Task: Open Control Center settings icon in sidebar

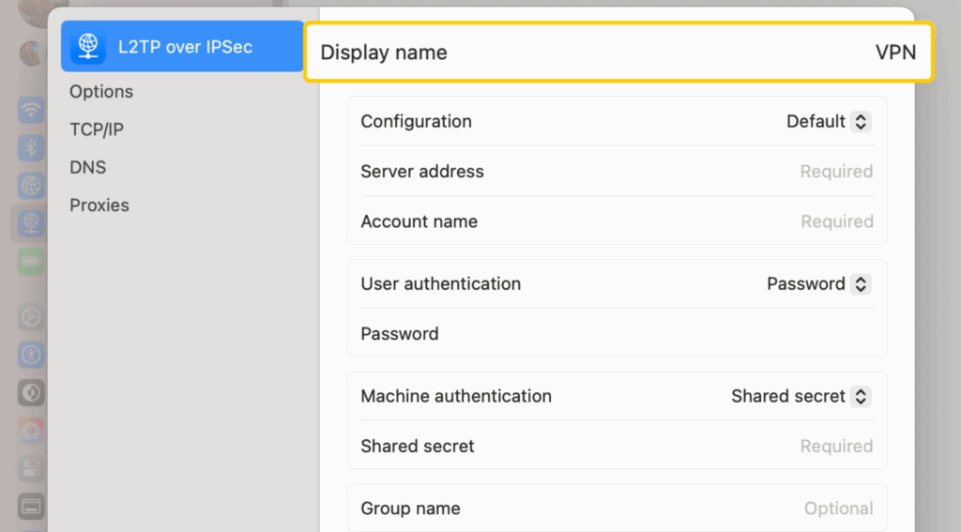Action: tap(32, 467)
